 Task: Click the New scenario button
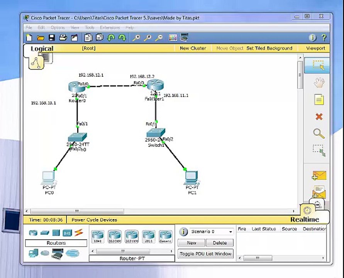point(191,243)
